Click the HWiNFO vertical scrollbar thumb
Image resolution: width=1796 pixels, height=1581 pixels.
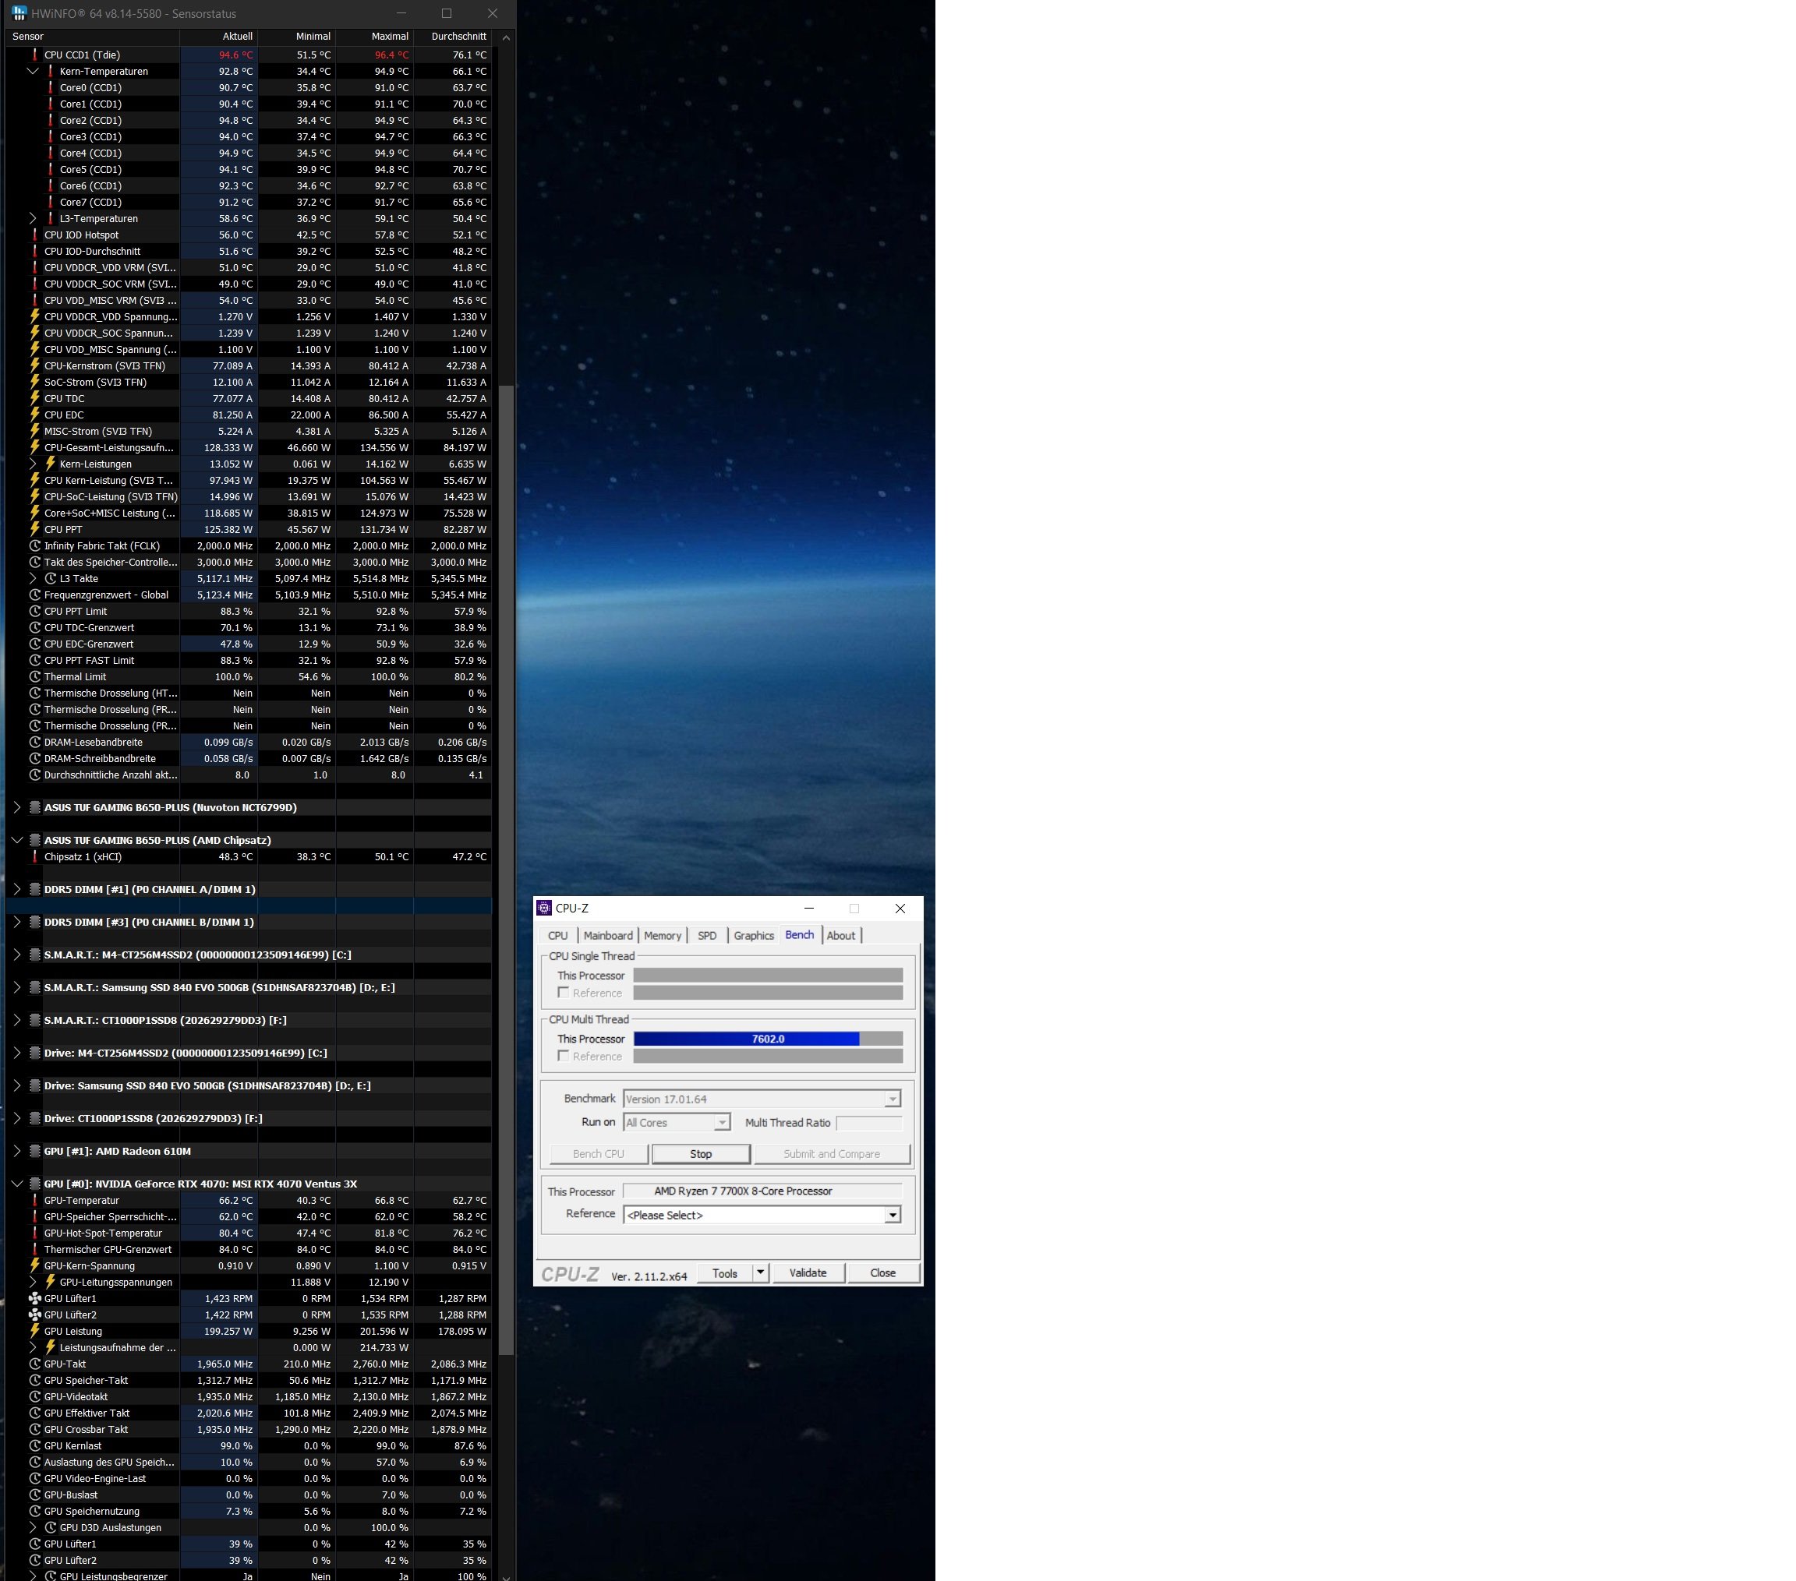pos(506,870)
